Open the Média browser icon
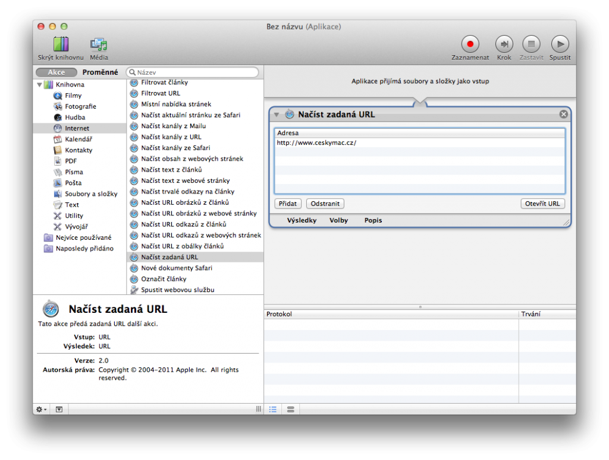 point(99,45)
